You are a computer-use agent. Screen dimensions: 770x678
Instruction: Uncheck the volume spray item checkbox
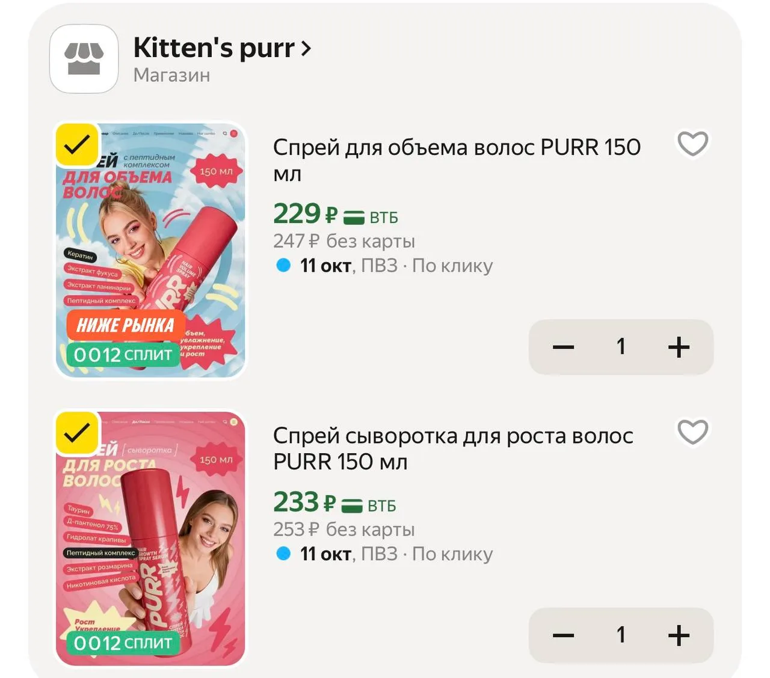click(77, 144)
